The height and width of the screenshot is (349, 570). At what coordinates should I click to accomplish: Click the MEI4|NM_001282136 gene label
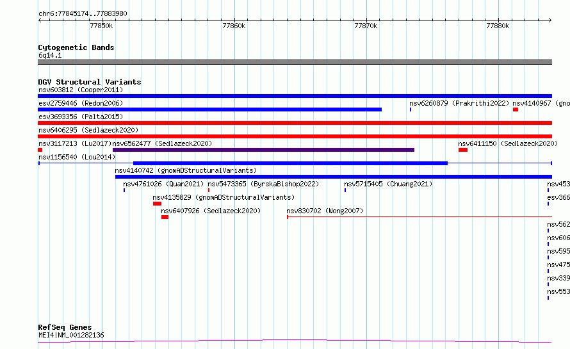click(x=71, y=335)
